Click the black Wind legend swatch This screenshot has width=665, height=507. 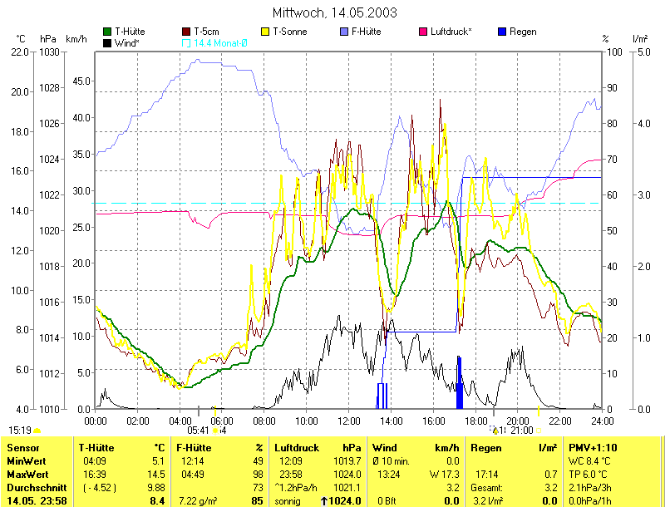[x=107, y=42]
